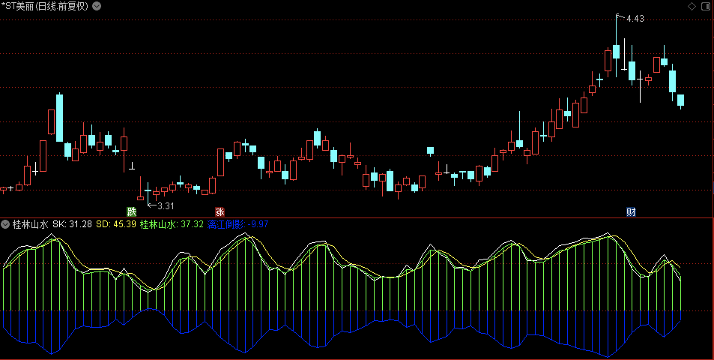Click the red 涨 marker below chart

[x=220, y=211]
